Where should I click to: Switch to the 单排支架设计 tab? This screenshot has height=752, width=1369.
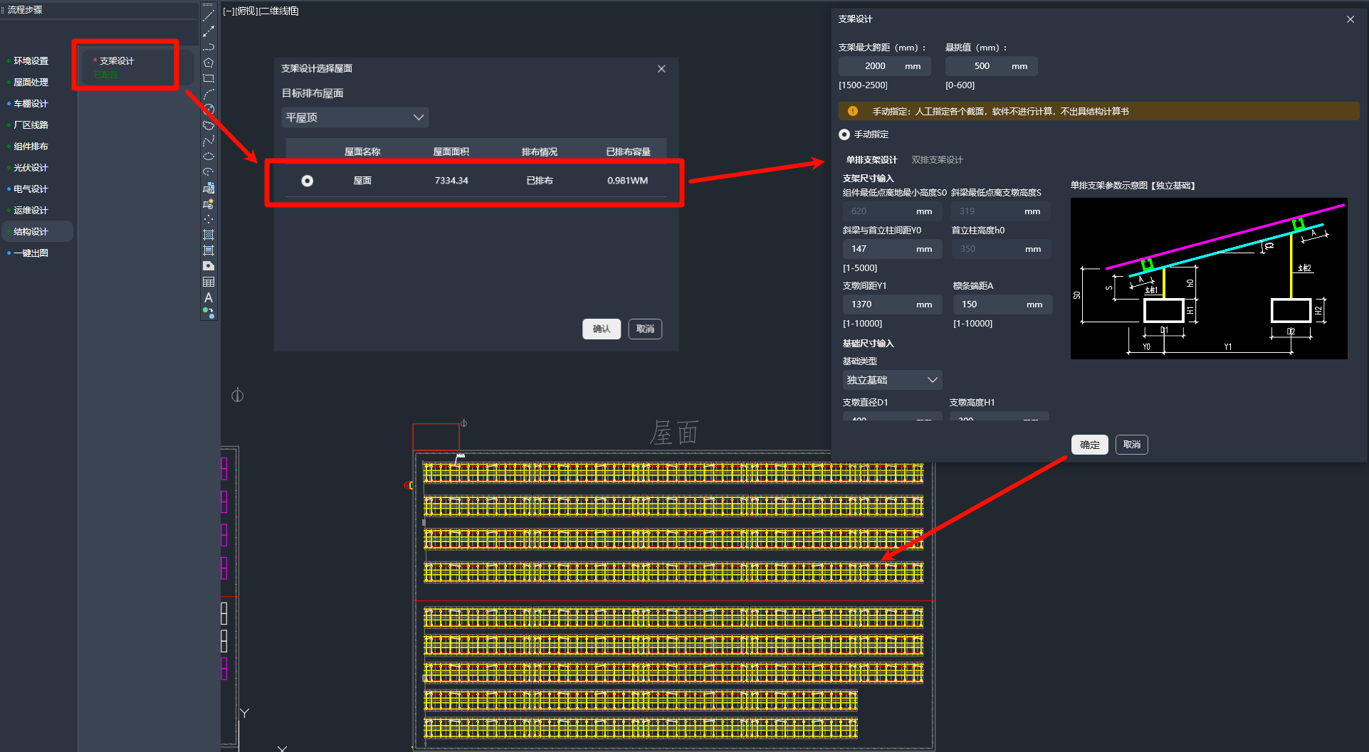coord(871,160)
